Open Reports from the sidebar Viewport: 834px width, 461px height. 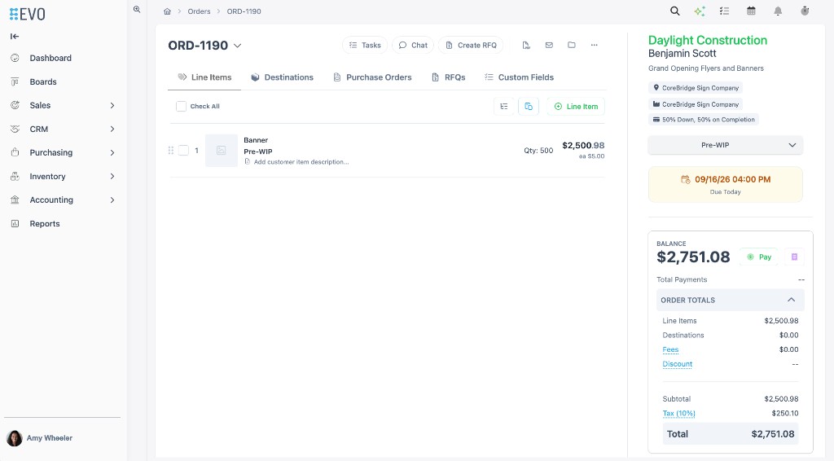point(45,224)
